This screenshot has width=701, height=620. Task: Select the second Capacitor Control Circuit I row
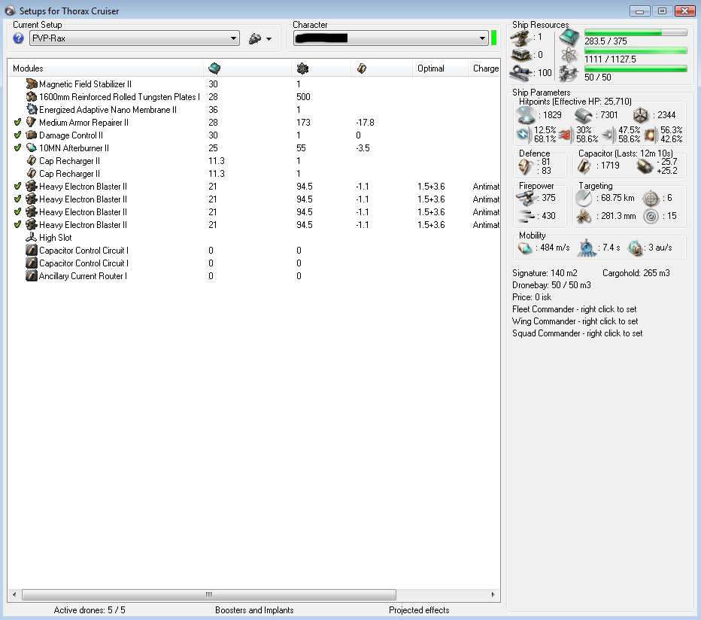[253, 263]
